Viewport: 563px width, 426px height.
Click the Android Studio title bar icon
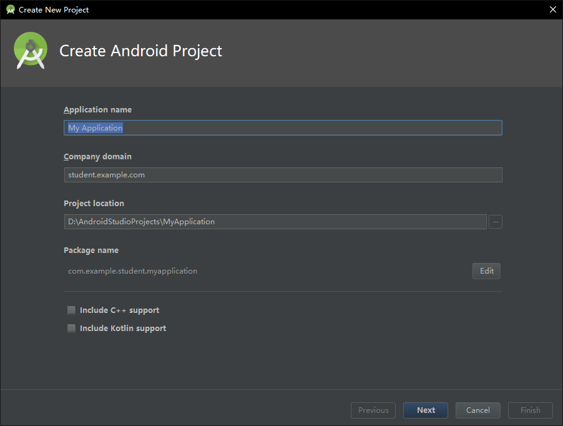point(11,10)
